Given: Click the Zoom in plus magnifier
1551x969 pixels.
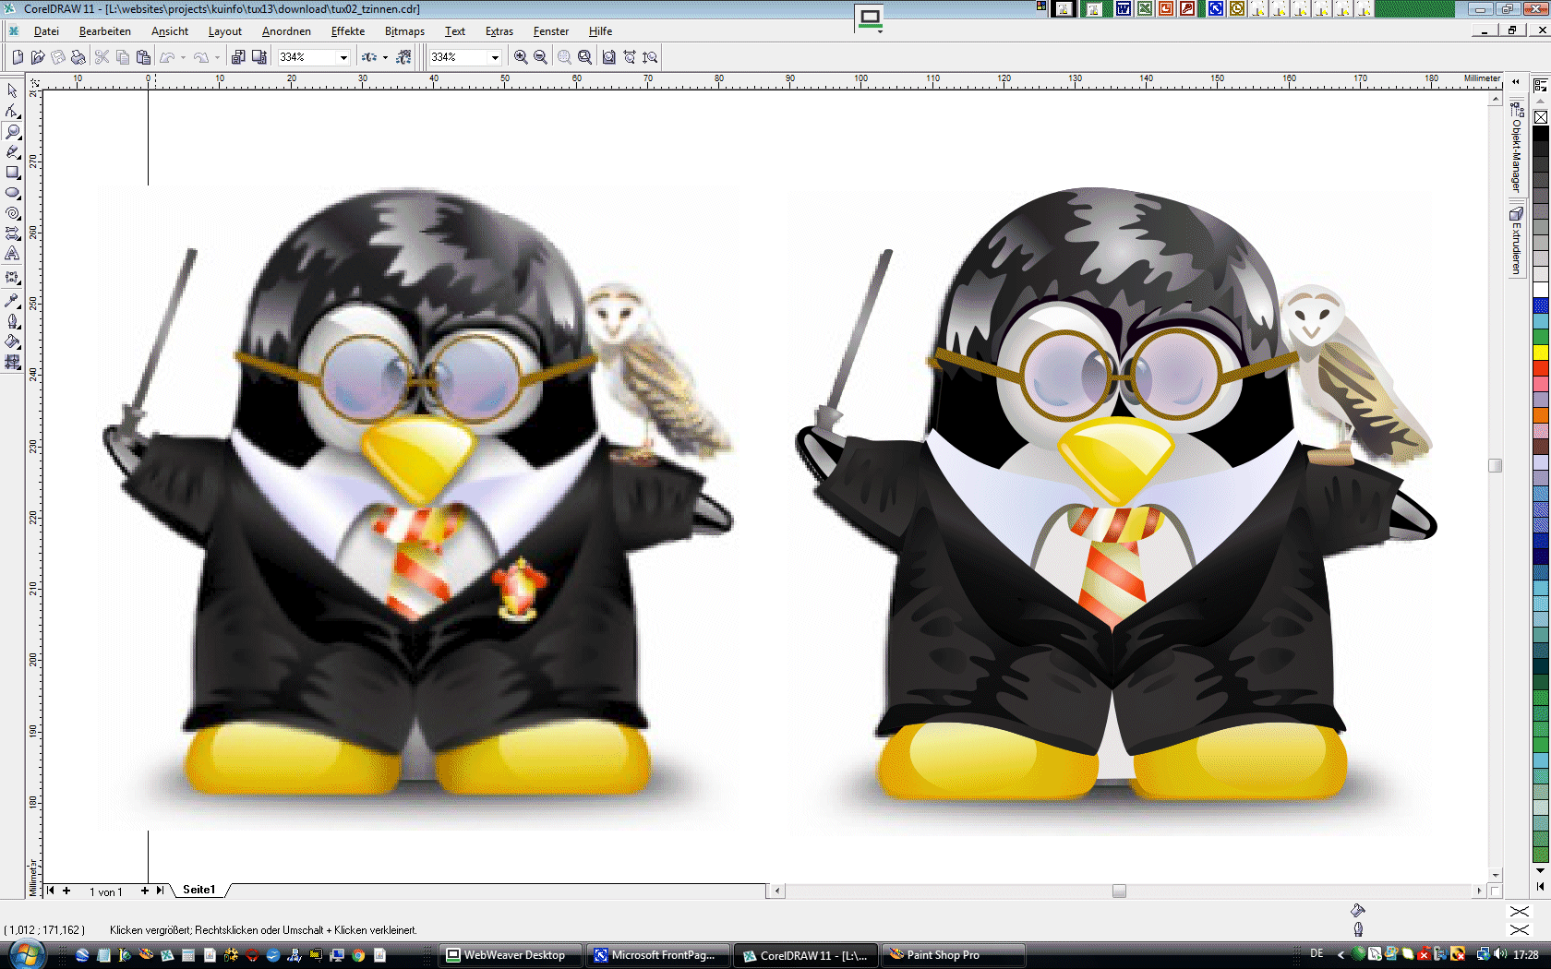Looking at the screenshot, I should [x=521, y=57].
